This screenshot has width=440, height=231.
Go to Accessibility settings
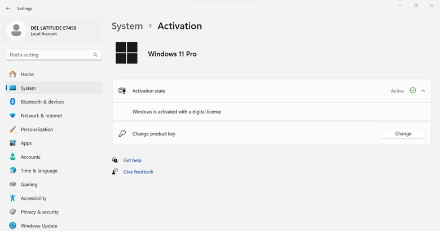pyautogui.click(x=54, y=198)
